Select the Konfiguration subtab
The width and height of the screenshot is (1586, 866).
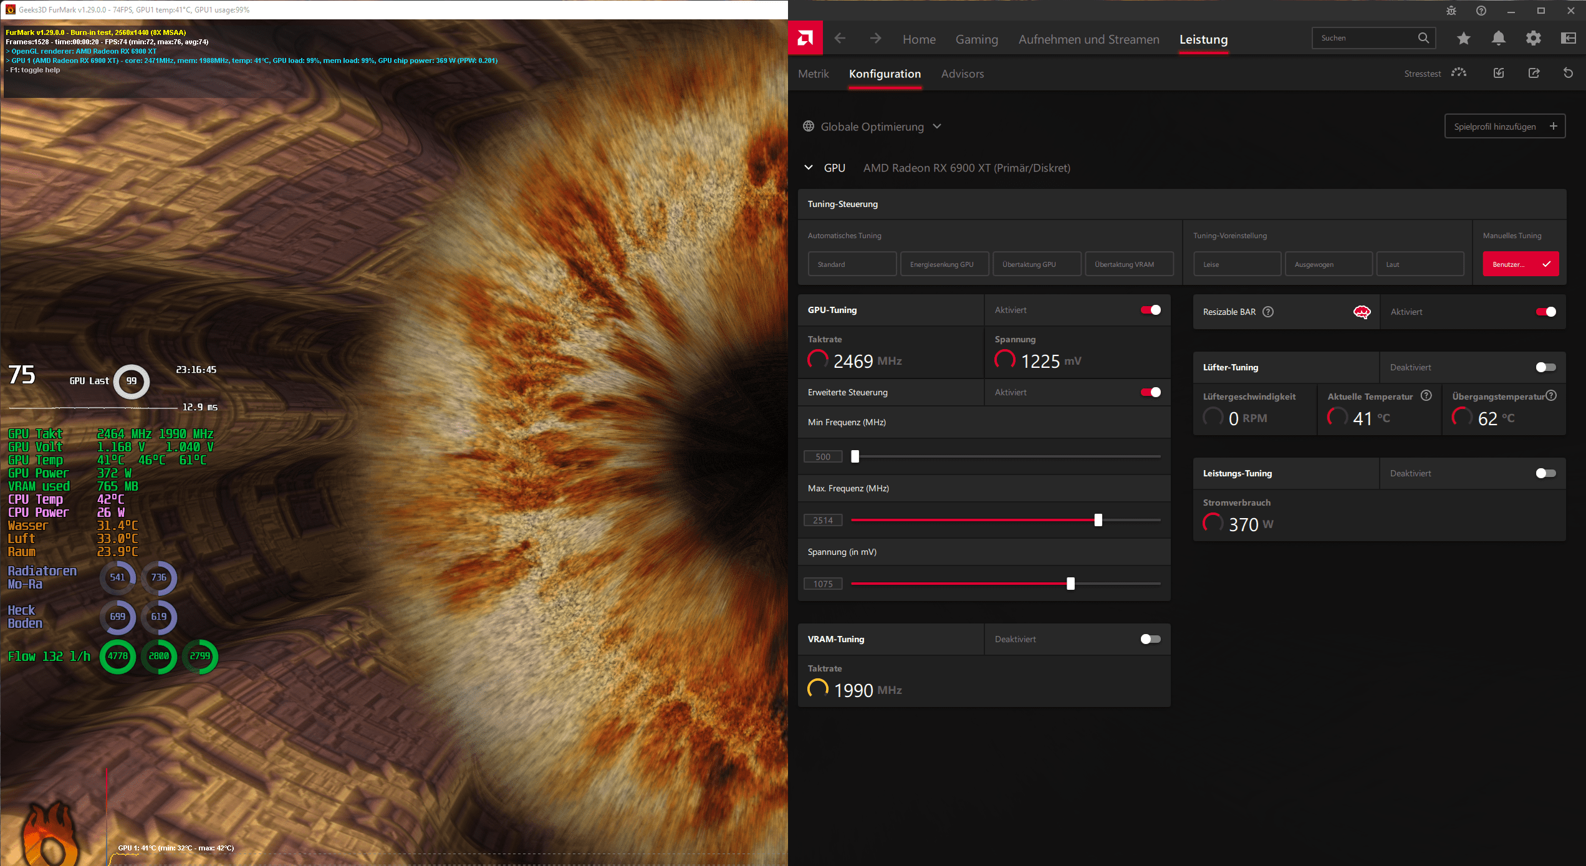[x=885, y=74]
